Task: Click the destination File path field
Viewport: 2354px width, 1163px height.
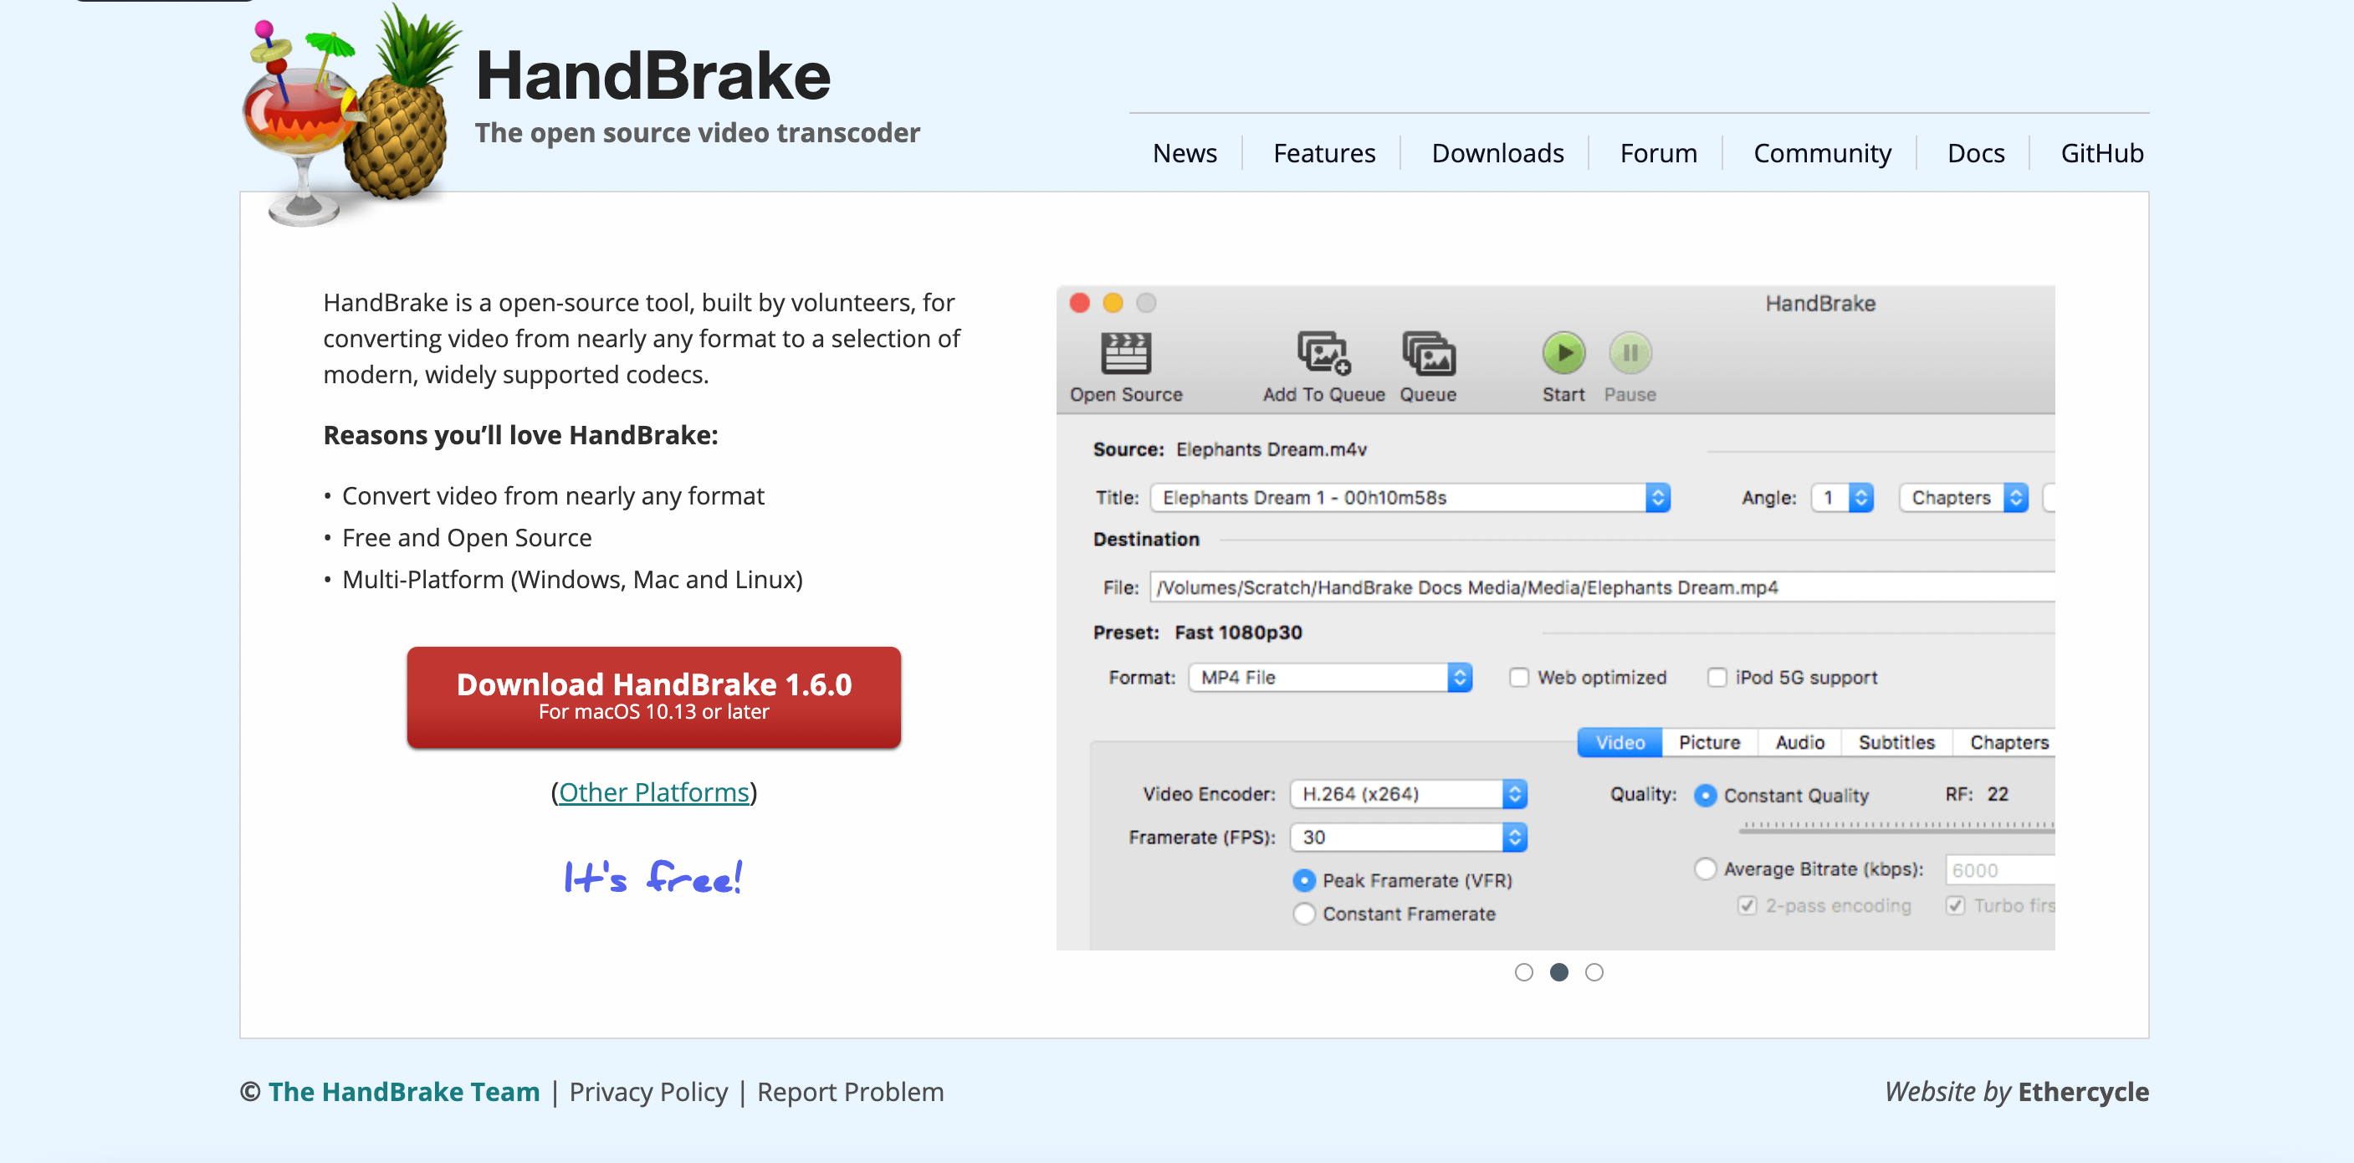Action: [1602, 587]
